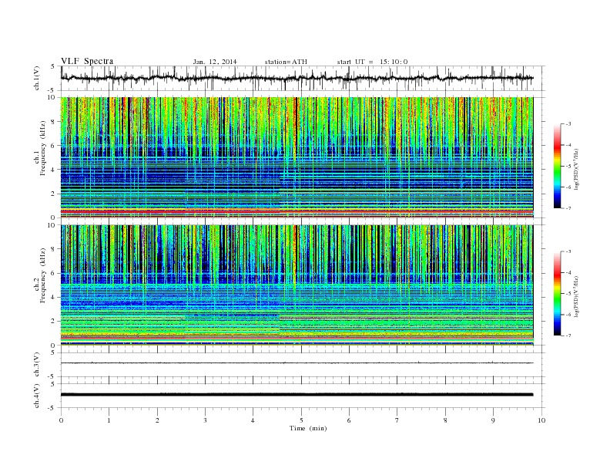Click the ch.2 color bar 'log(PSD)(V²/Hz)' label

[577, 297]
